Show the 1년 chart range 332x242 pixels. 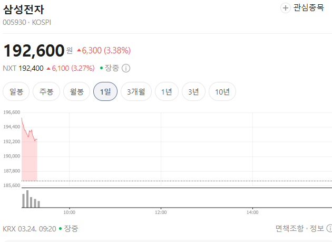click(167, 92)
